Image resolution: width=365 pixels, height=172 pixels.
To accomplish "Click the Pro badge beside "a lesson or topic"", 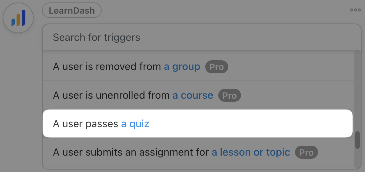I will click(306, 153).
